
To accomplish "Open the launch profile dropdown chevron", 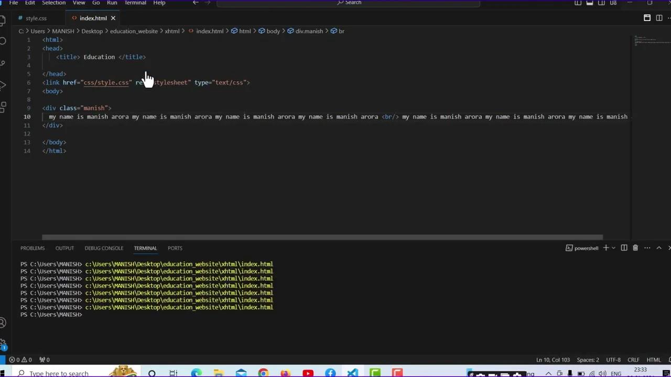I will click(x=613, y=248).
